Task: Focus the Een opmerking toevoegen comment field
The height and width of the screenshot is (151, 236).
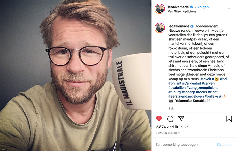Action: (x=184, y=145)
